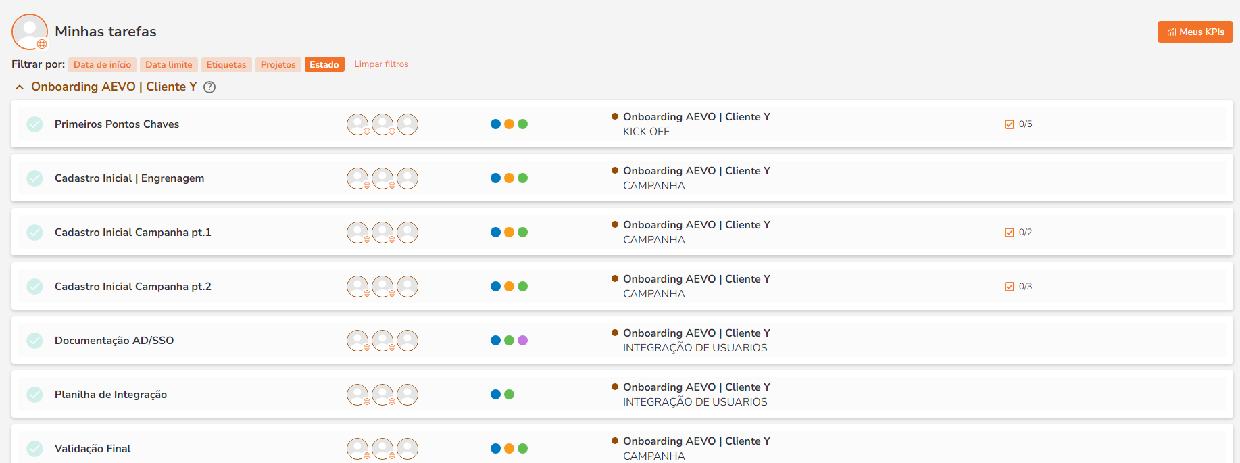1240x463 pixels.
Task: Open the 0/2 checklist of Campanha pt.1
Action: tap(1018, 233)
